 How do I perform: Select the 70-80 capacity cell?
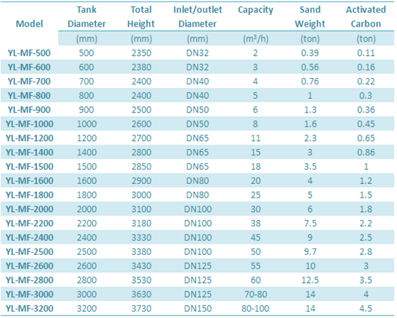[256, 294]
